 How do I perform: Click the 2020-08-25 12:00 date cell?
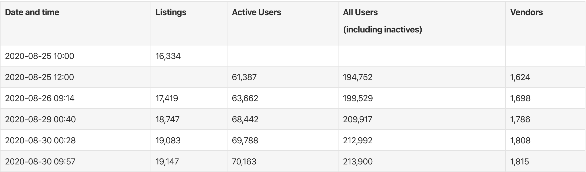click(40, 77)
